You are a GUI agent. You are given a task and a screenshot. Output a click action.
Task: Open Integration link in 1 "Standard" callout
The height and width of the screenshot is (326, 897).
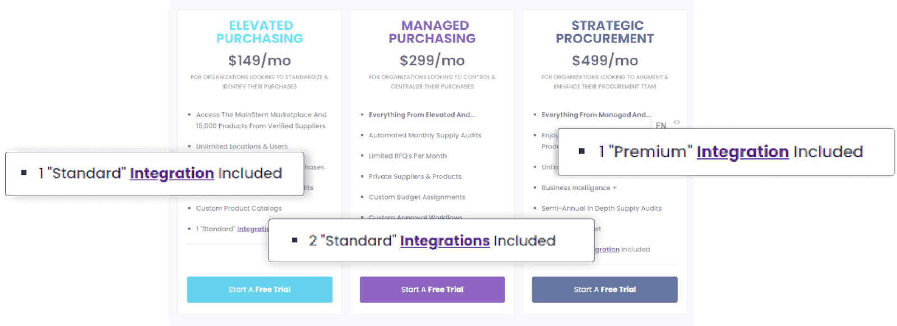pyautogui.click(x=172, y=174)
